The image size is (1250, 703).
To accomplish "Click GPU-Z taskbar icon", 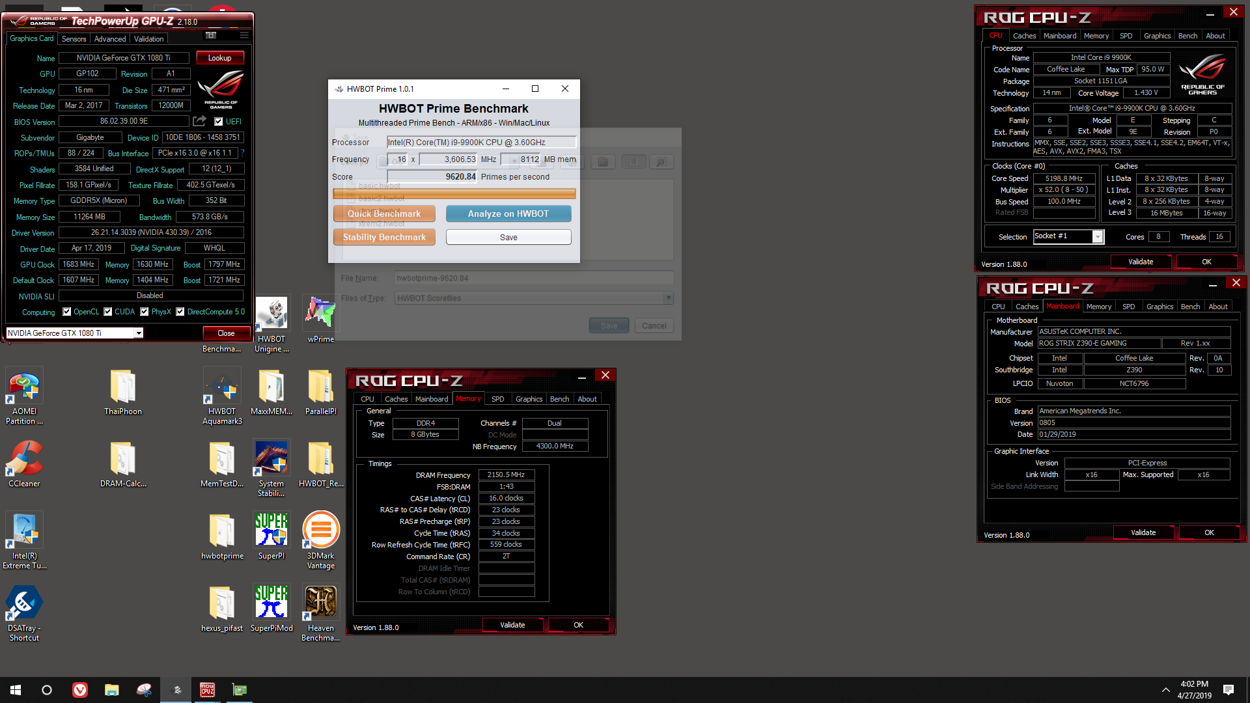I will tap(240, 690).
